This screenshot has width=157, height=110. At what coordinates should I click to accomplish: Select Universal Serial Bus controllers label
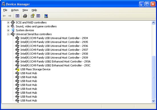pyautogui.click(x=34, y=34)
